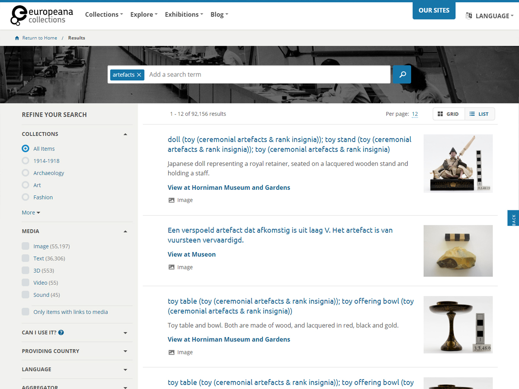Click the help icon beside Can I Use It
The height and width of the screenshot is (389, 519).
click(x=61, y=332)
